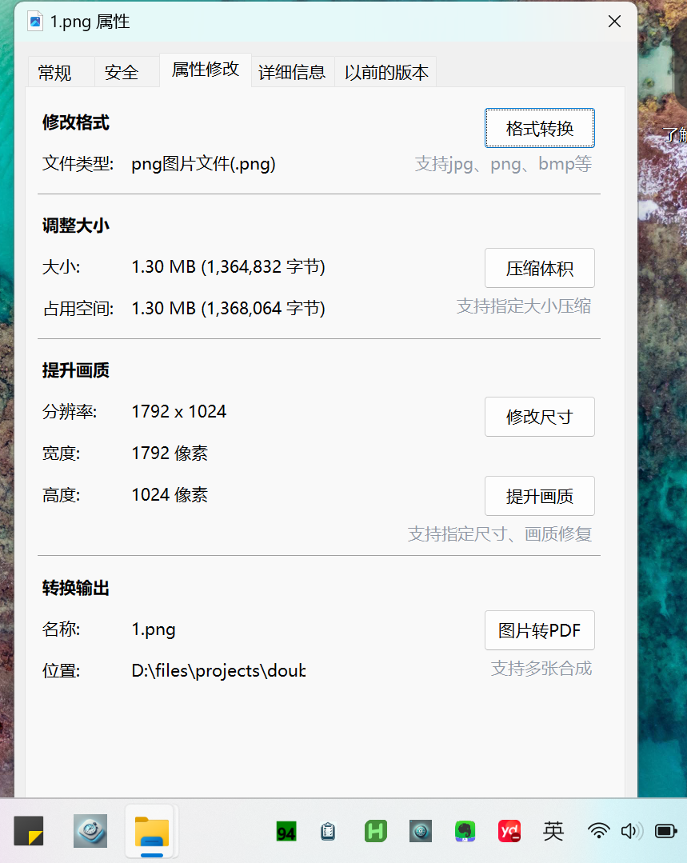The width and height of the screenshot is (687, 863).
Task: Select the 详细信息 tab
Action: click(292, 73)
